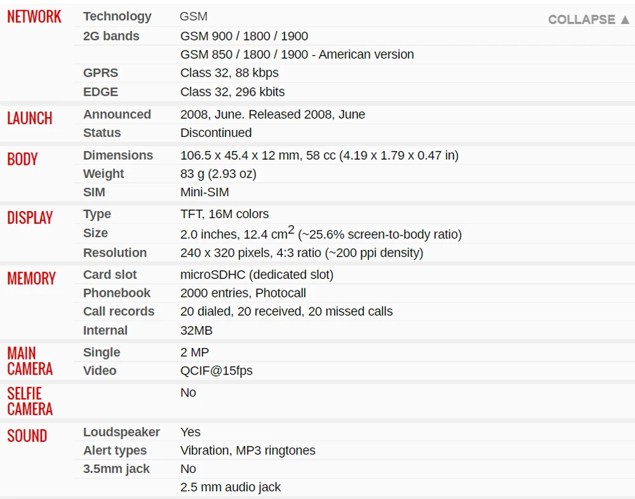Click the SIM label link

click(x=94, y=192)
